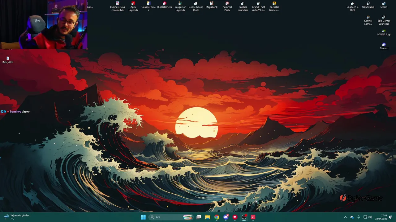Viewport: 396px width, 222px height.
Task: Open File Explorer from the taskbar
Action: 208,217
